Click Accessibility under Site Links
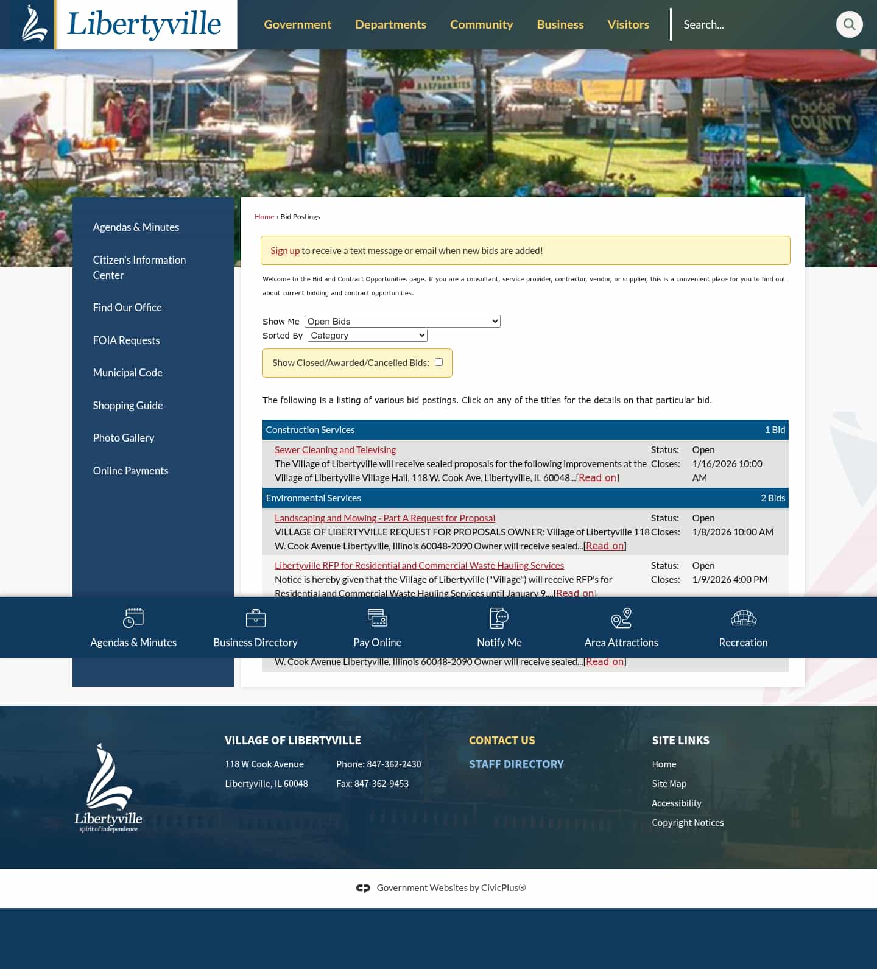The width and height of the screenshot is (877, 969). click(677, 803)
